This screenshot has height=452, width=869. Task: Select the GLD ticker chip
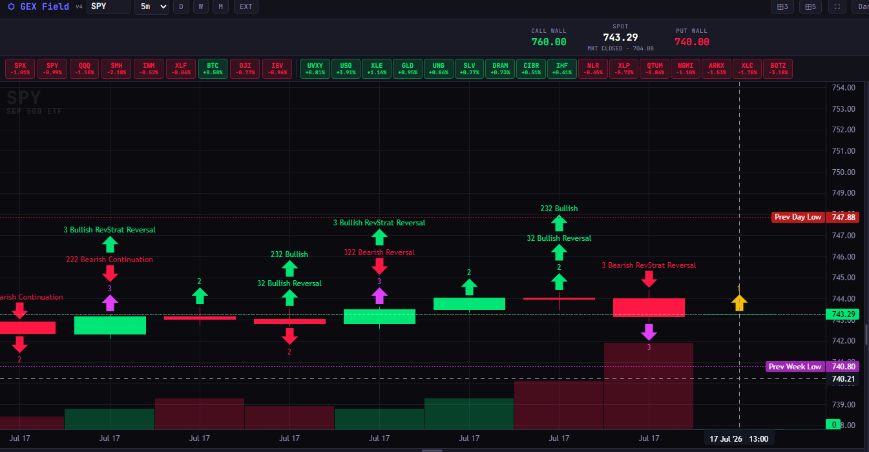pyautogui.click(x=408, y=68)
